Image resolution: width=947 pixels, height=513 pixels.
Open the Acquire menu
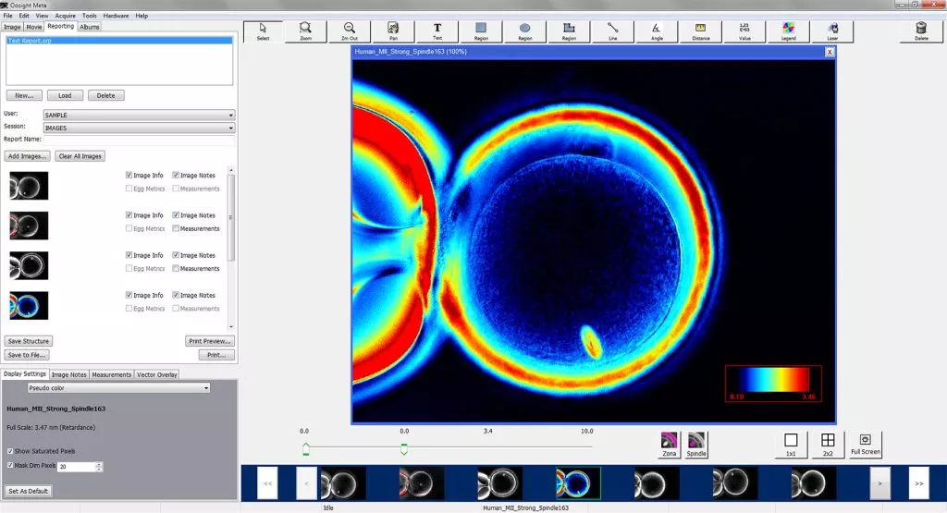pos(66,16)
